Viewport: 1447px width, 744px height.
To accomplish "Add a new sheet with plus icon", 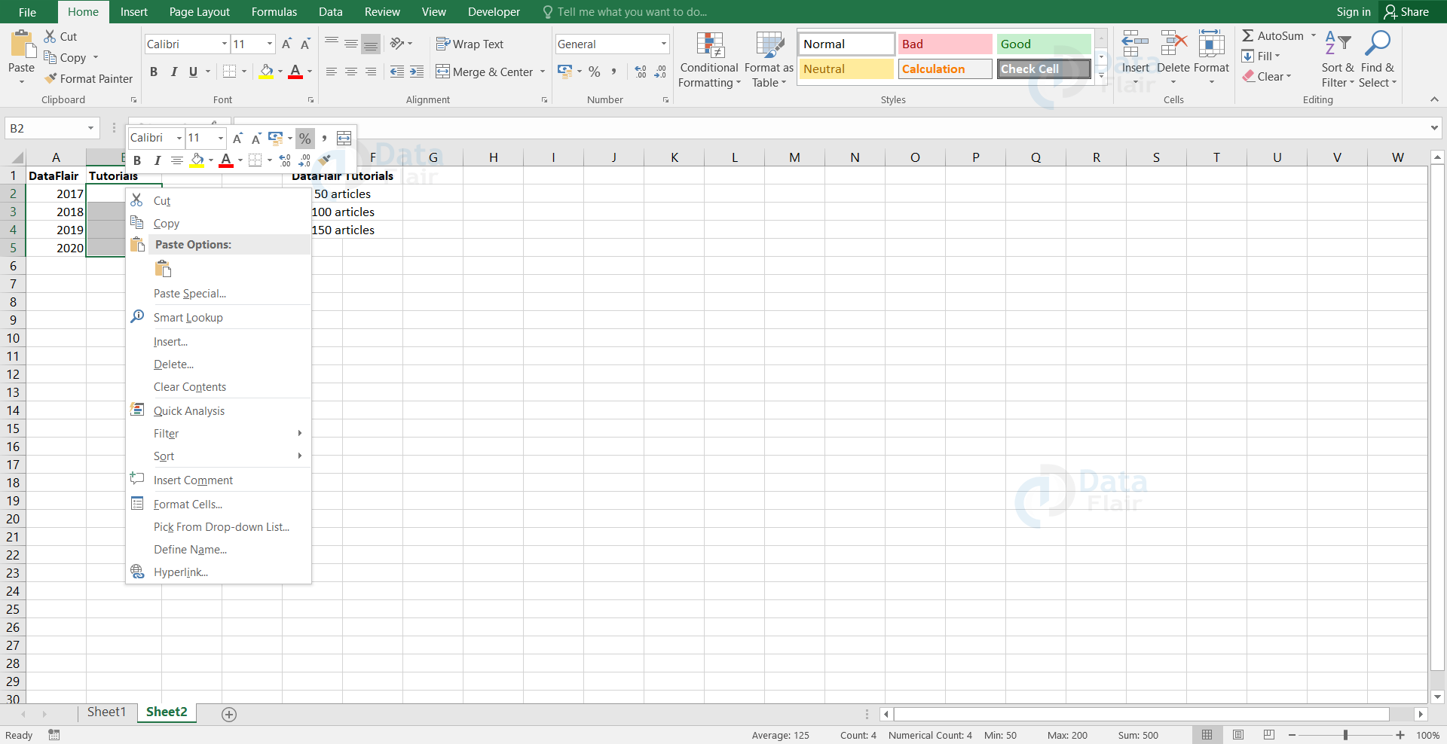I will [229, 714].
